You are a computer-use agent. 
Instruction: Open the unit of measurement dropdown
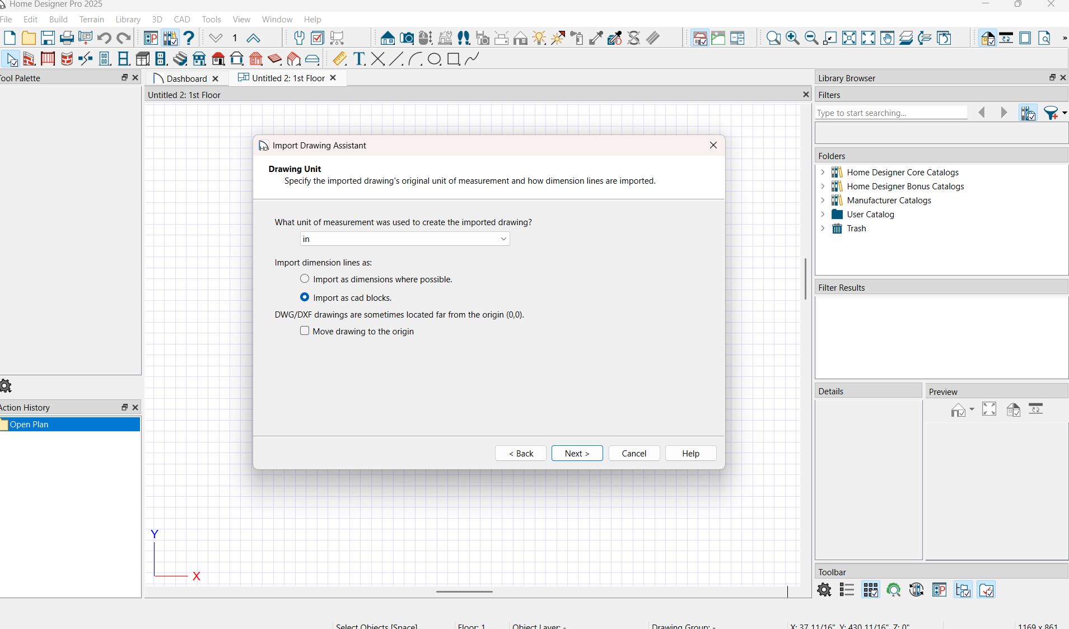coord(404,239)
